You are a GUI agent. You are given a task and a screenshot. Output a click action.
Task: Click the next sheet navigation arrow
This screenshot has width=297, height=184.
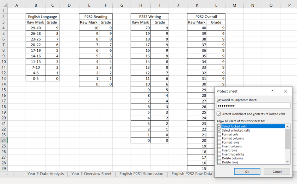click(x=14, y=174)
